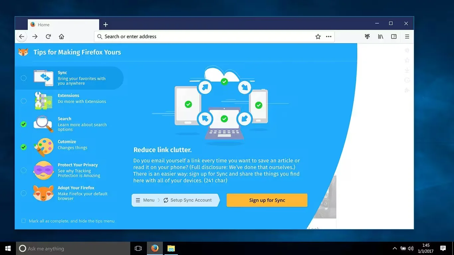Open File Explorer from taskbar
Screen dimensions: 454x255
(171, 248)
